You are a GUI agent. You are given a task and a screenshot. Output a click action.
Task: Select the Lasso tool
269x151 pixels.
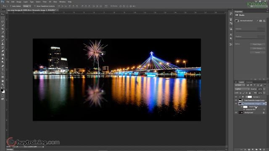coord(3,21)
